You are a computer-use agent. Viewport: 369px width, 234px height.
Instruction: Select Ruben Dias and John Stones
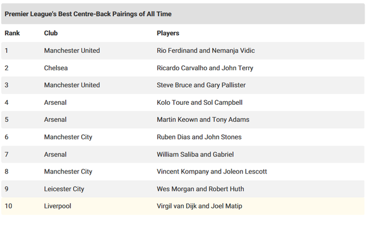click(199, 137)
